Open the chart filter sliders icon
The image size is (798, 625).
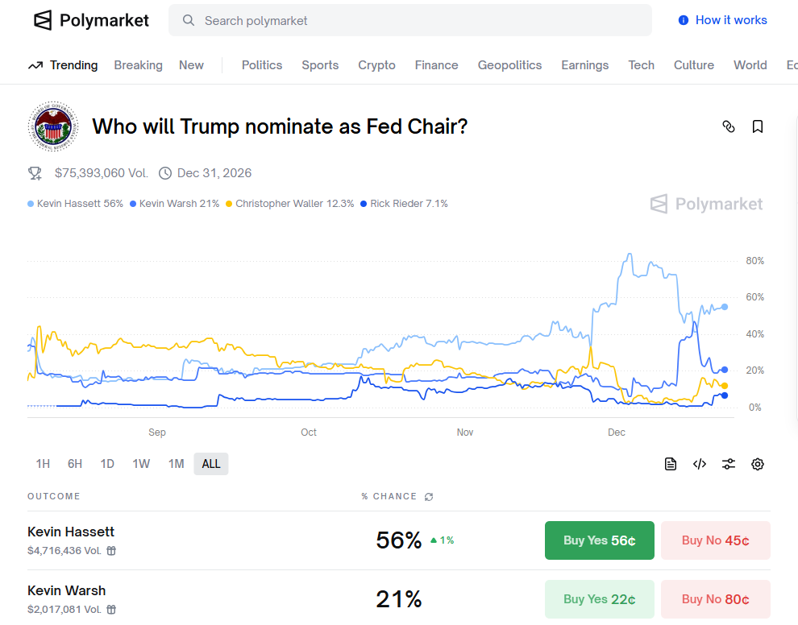click(x=729, y=464)
